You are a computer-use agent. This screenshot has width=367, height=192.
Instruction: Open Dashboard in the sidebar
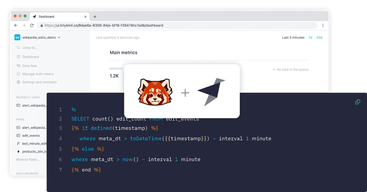(30, 57)
